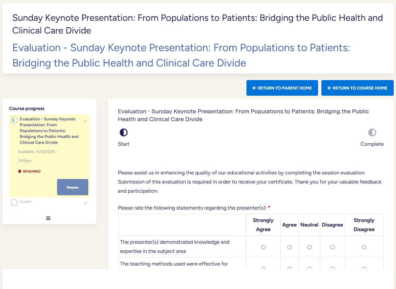Click Return to Course Home button
The height and width of the screenshot is (289, 396).
point(357,88)
